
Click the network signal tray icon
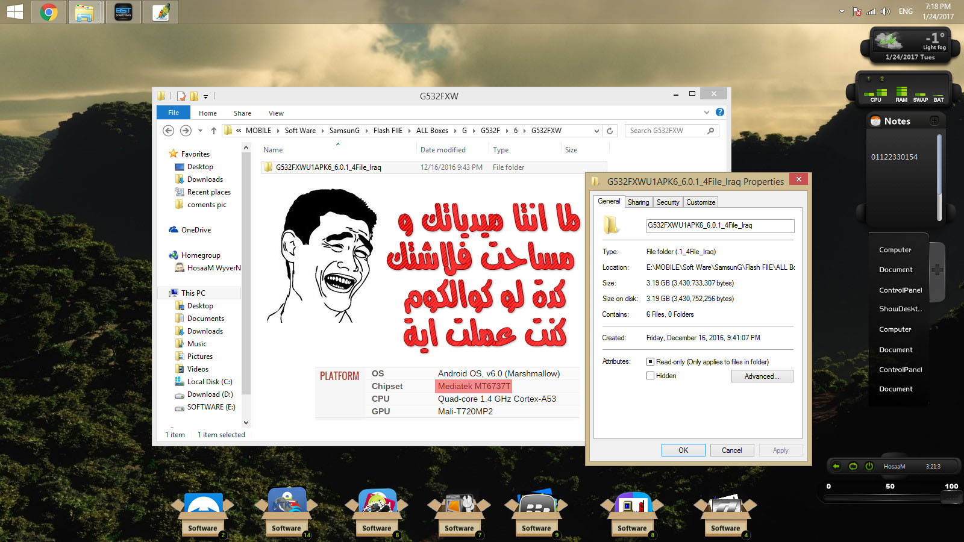click(871, 11)
